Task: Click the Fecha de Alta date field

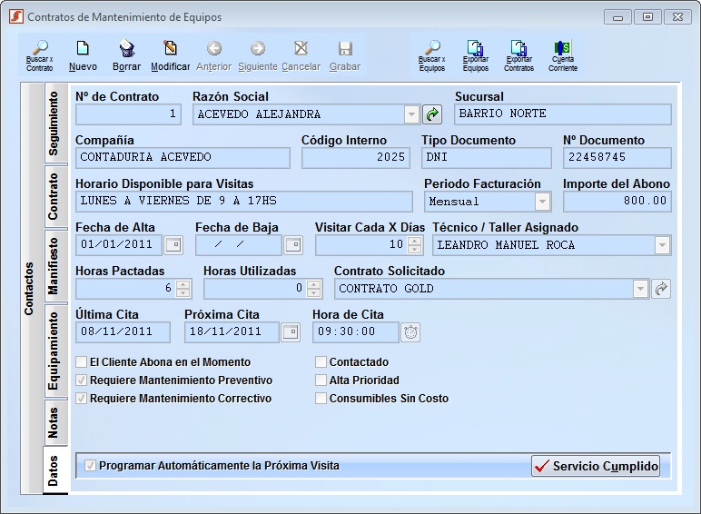Action: (119, 245)
